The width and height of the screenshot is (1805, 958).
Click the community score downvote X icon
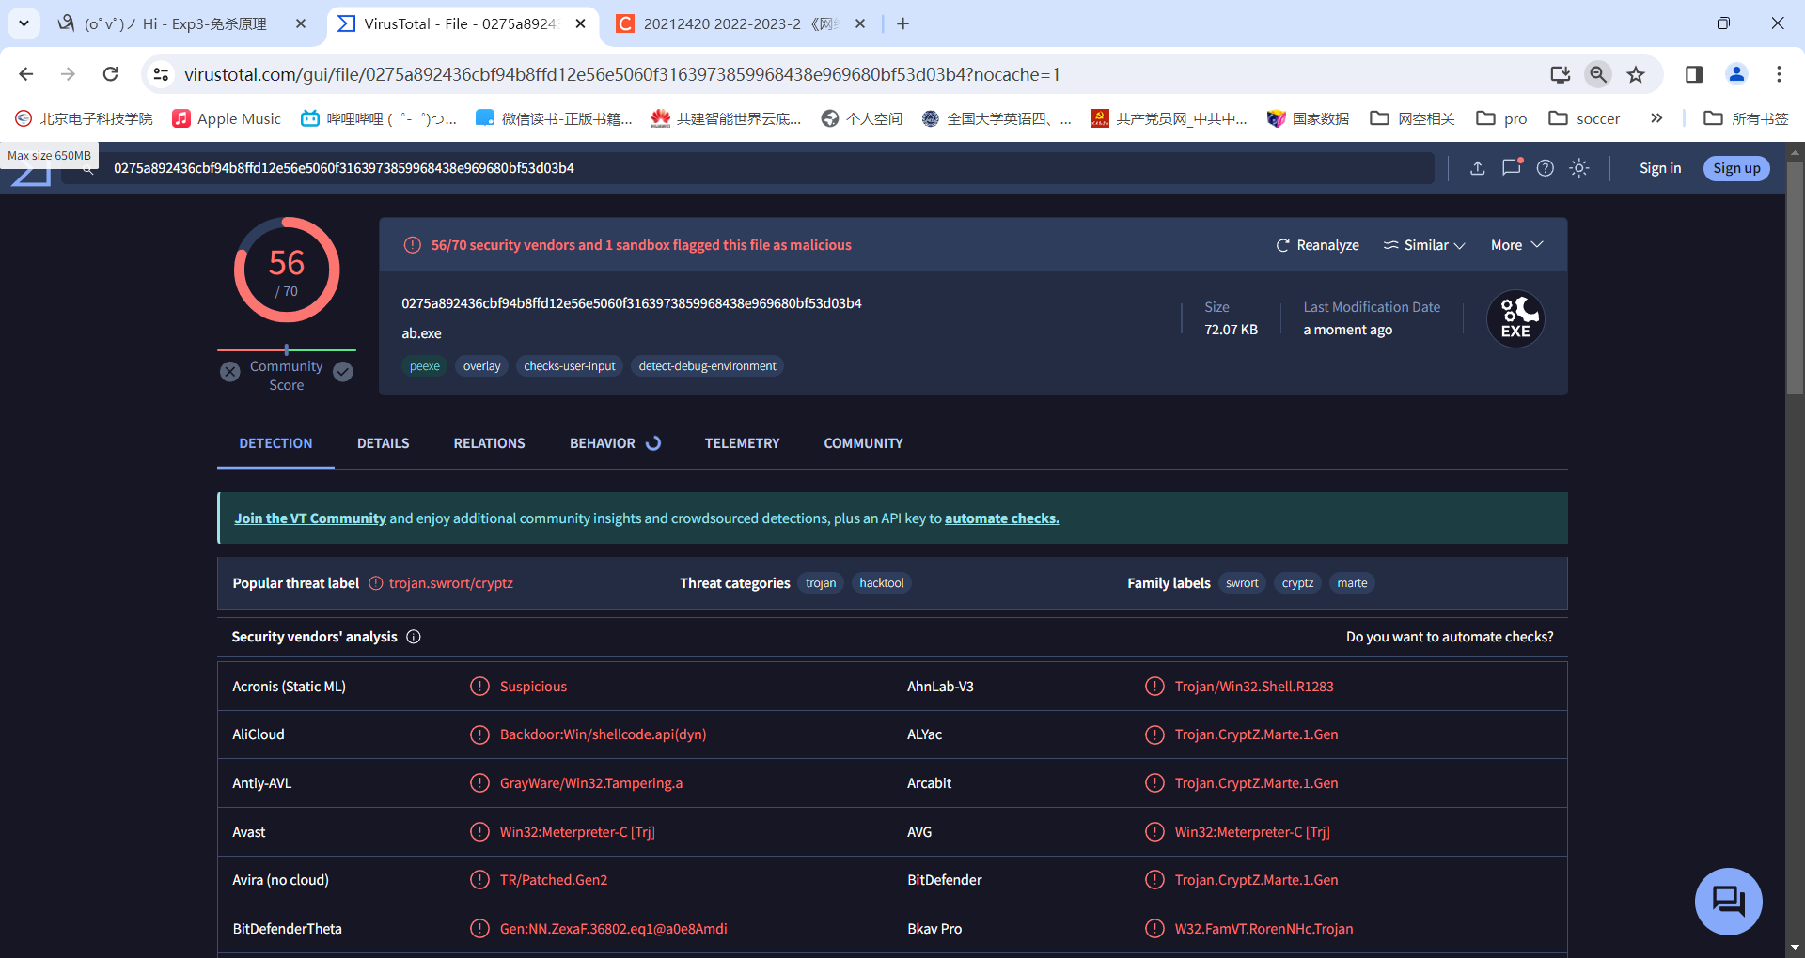(x=230, y=372)
